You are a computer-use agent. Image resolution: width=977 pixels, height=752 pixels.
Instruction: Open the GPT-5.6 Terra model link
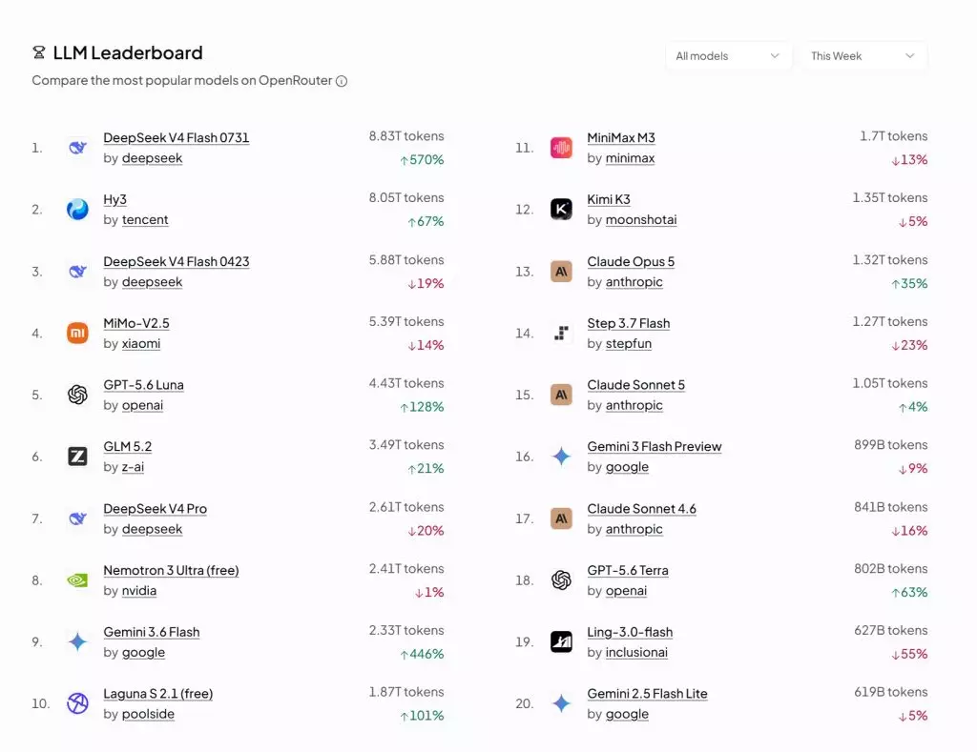pyautogui.click(x=628, y=570)
